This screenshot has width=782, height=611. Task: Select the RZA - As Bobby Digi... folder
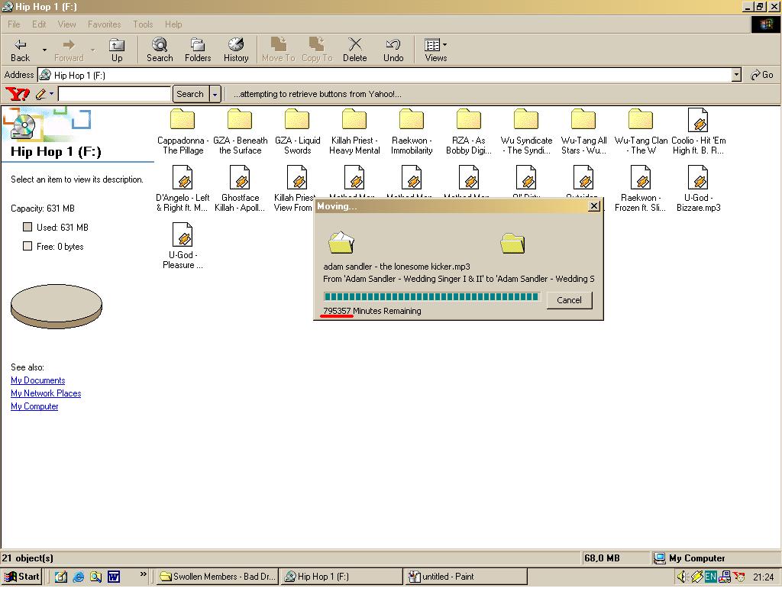click(469, 131)
